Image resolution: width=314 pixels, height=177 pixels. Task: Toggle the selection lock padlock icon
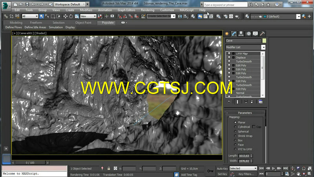coord(109,168)
